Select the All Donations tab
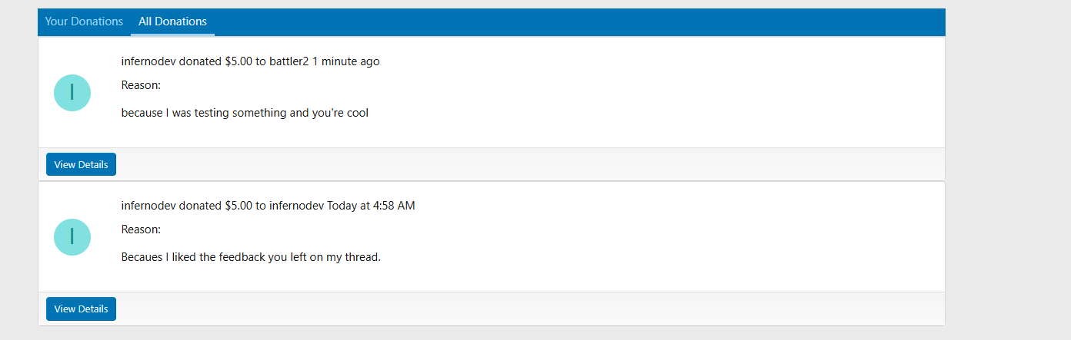The image size is (1071, 340). 172,21
